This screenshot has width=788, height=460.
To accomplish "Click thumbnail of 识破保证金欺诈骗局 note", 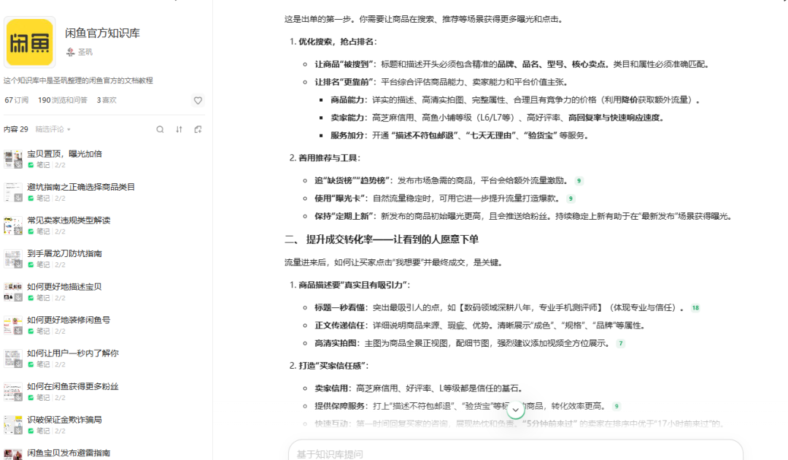I will [13, 424].
